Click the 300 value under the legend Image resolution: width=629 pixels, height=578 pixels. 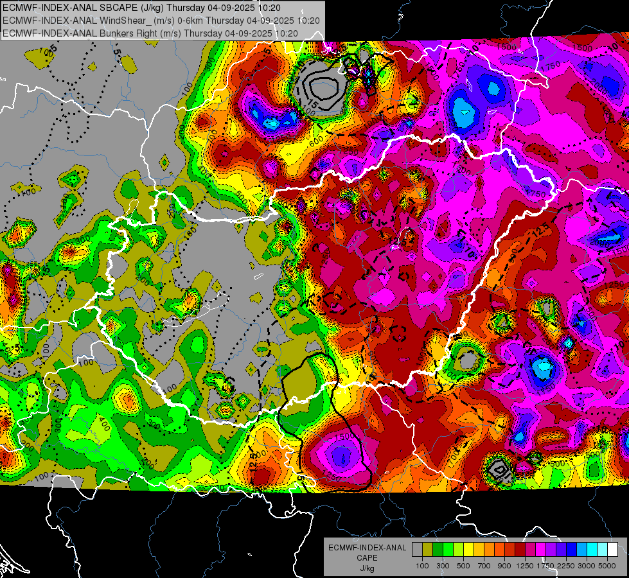443,566
